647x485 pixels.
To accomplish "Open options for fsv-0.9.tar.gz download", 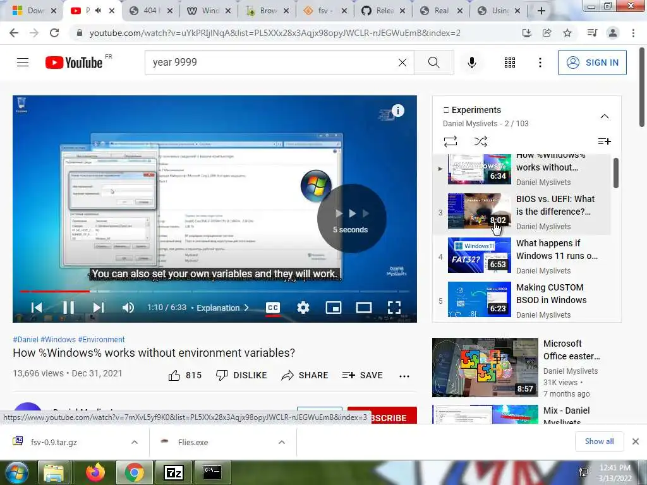I will coord(135,442).
